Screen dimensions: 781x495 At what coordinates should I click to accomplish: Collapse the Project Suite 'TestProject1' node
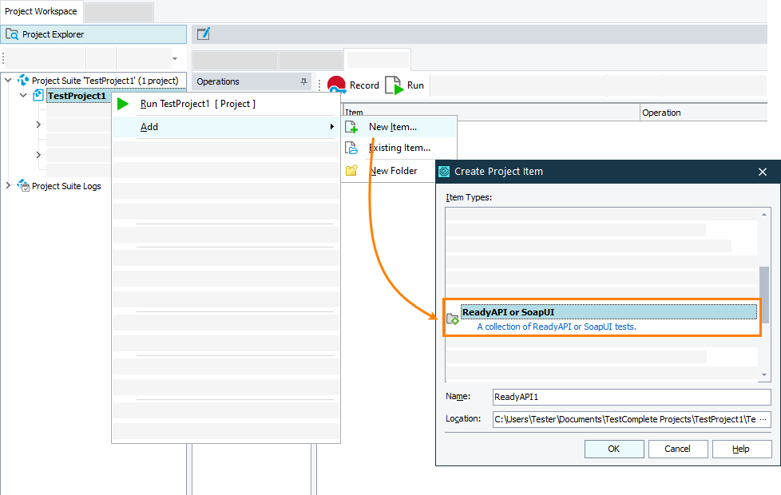click(7, 80)
